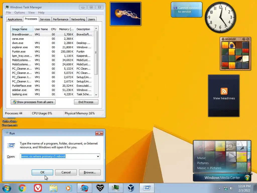Viewport: 257px width, 193px height.
Task: Select the PurblePlace.exe process row
Action: [x=52, y=86]
